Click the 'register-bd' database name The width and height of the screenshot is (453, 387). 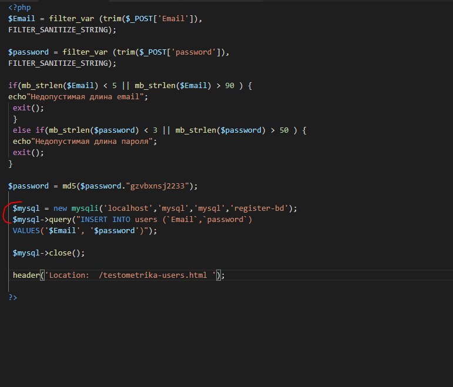(259, 208)
